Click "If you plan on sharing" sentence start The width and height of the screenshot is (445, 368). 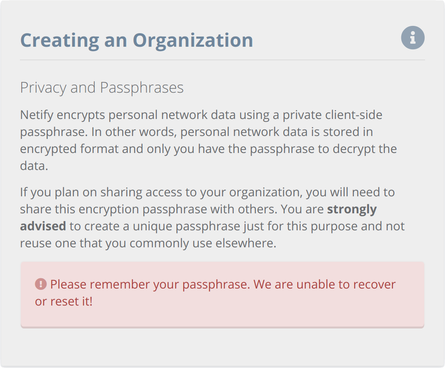[x=81, y=192]
